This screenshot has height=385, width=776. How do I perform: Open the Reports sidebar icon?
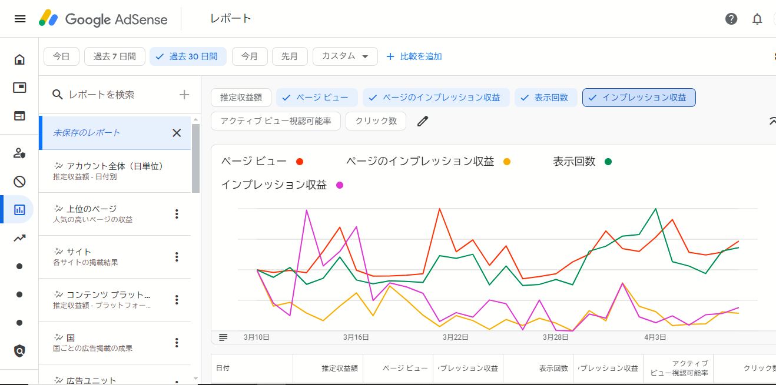(19, 209)
